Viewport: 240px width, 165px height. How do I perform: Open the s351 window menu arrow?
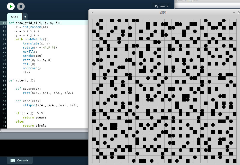pyautogui.click(x=92, y=12)
